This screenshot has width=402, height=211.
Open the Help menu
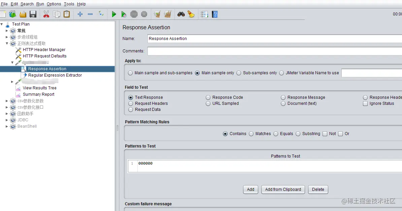[81, 4]
